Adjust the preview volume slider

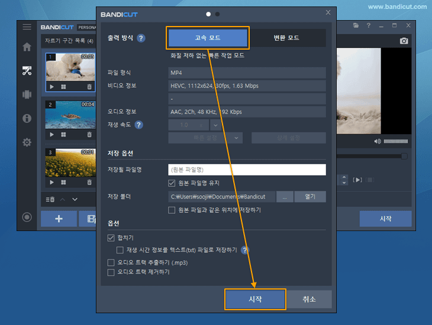[396, 141]
